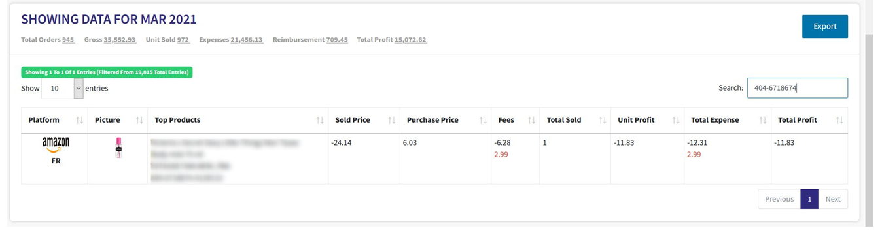Sort by Total Expense sort arrows
Viewport: 880px width, 237px height.
pyautogui.click(x=764, y=120)
